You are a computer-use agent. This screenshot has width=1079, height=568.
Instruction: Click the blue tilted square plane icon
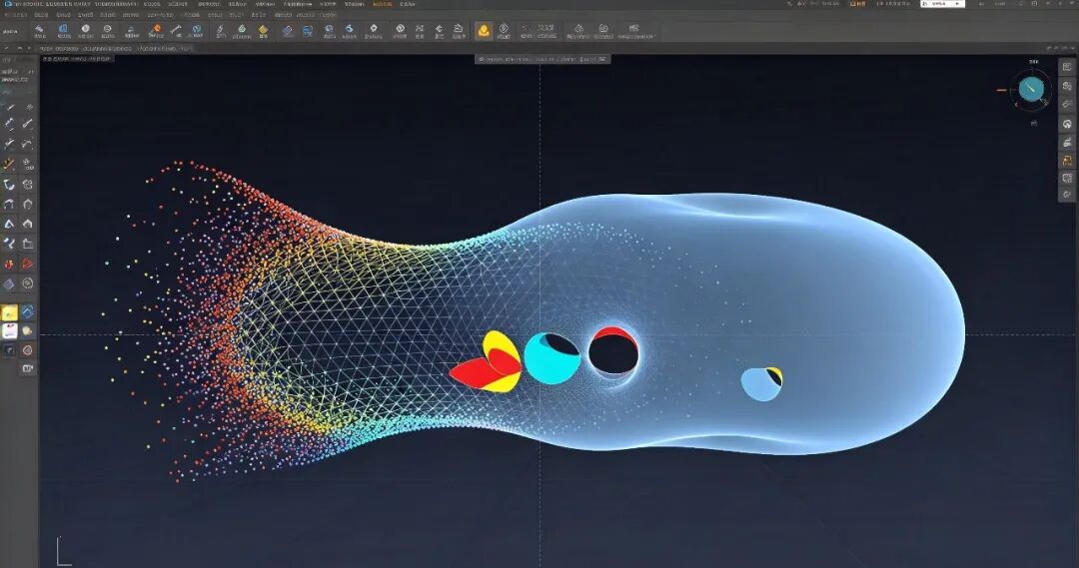287,30
